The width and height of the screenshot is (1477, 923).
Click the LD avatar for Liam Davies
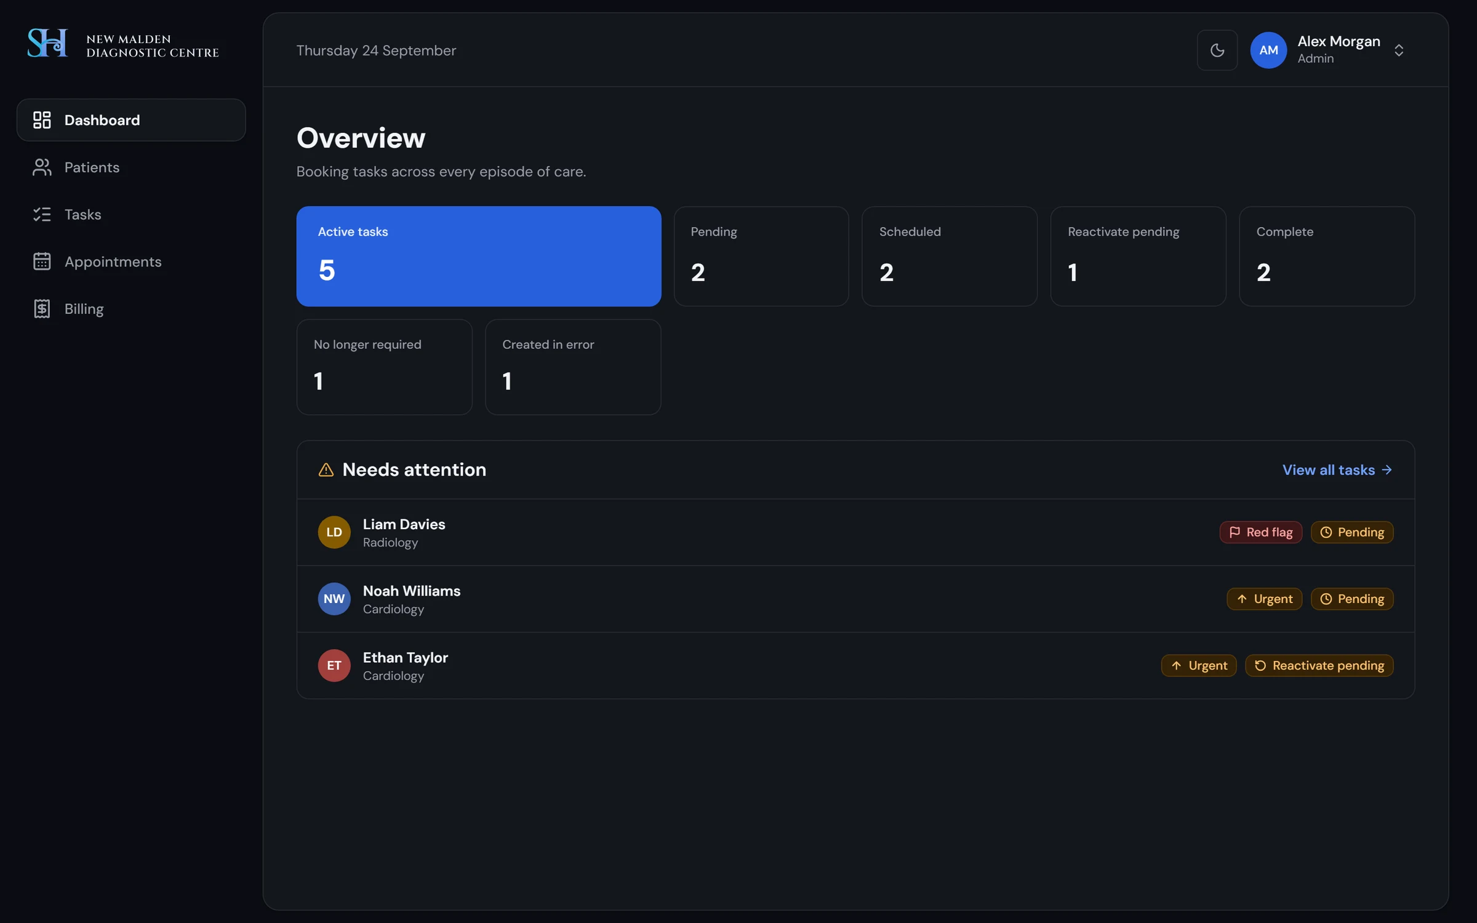point(334,532)
